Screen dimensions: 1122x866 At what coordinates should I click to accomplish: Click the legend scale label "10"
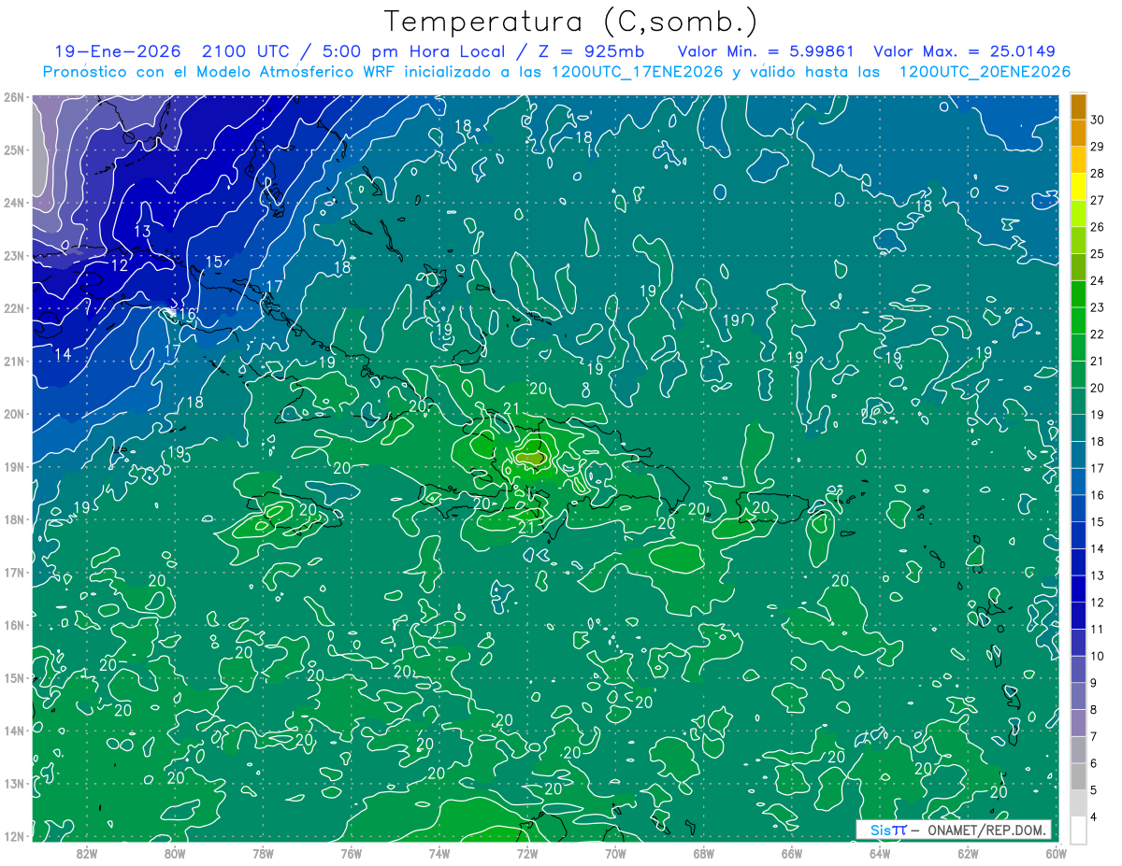(x=1098, y=656)
